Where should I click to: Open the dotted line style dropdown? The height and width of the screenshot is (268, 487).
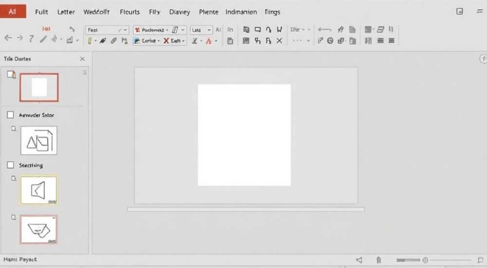300,41
